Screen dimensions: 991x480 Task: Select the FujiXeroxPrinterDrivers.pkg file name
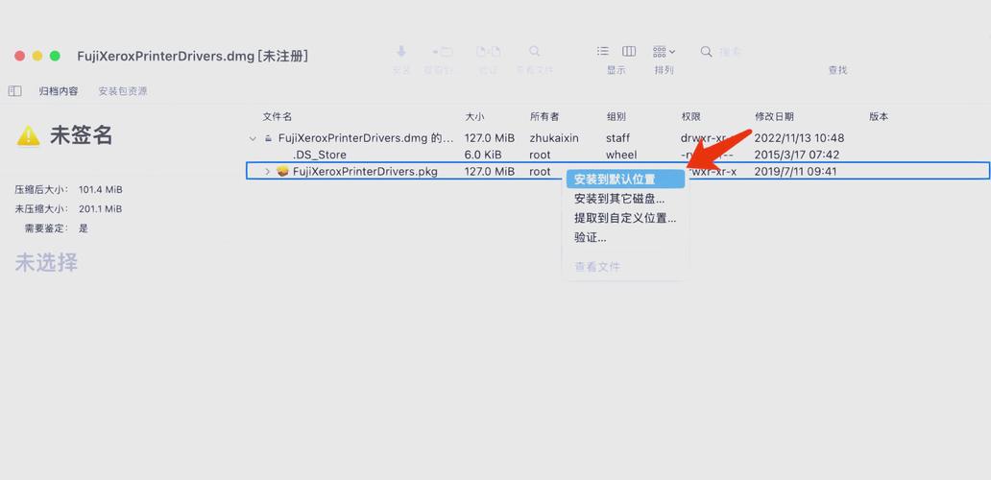(x=365, y=171)
